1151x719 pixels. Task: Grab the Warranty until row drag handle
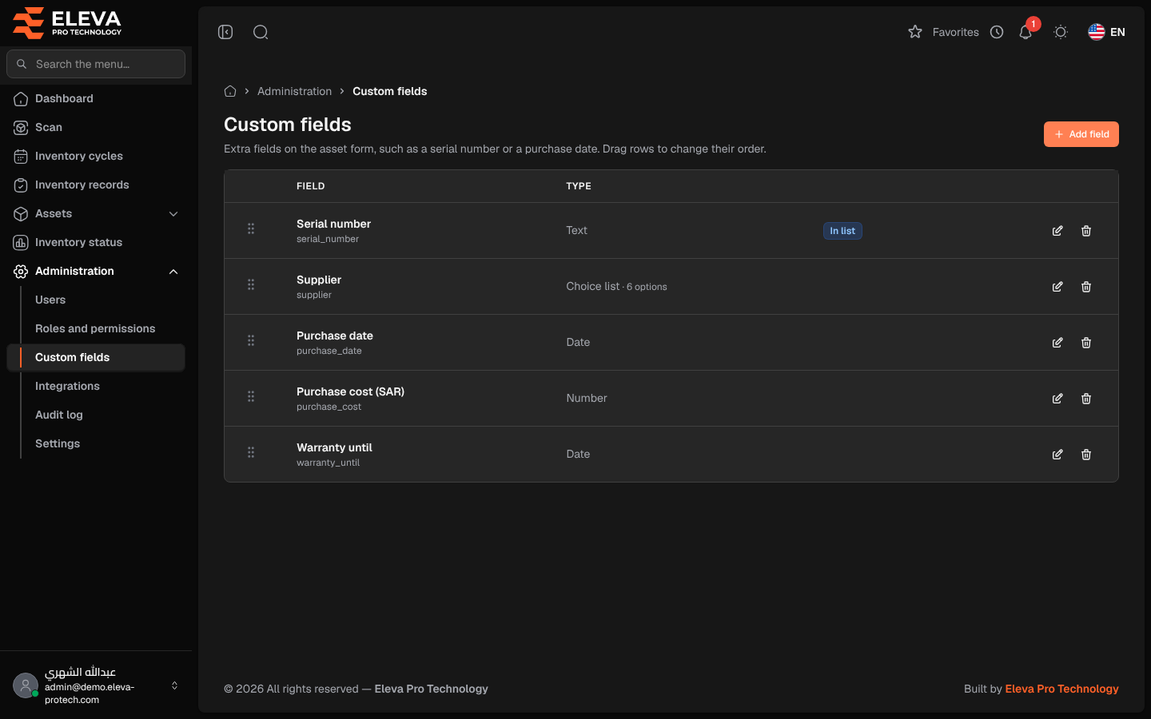point(251,452)
